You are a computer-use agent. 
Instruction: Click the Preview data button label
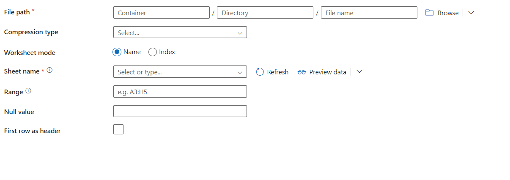pos(327,72)
